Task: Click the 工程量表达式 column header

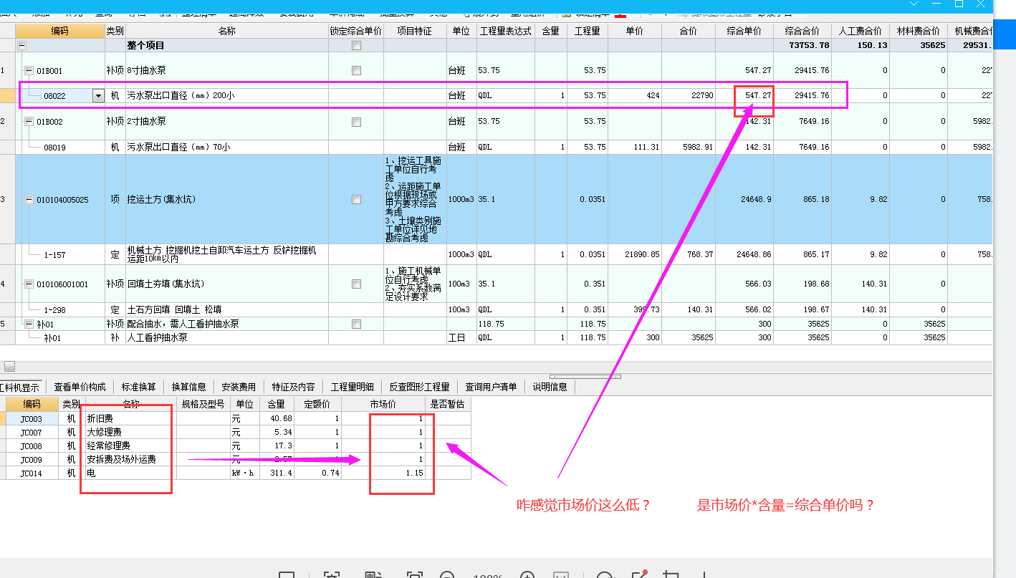Action: click(x=506, y=31)
